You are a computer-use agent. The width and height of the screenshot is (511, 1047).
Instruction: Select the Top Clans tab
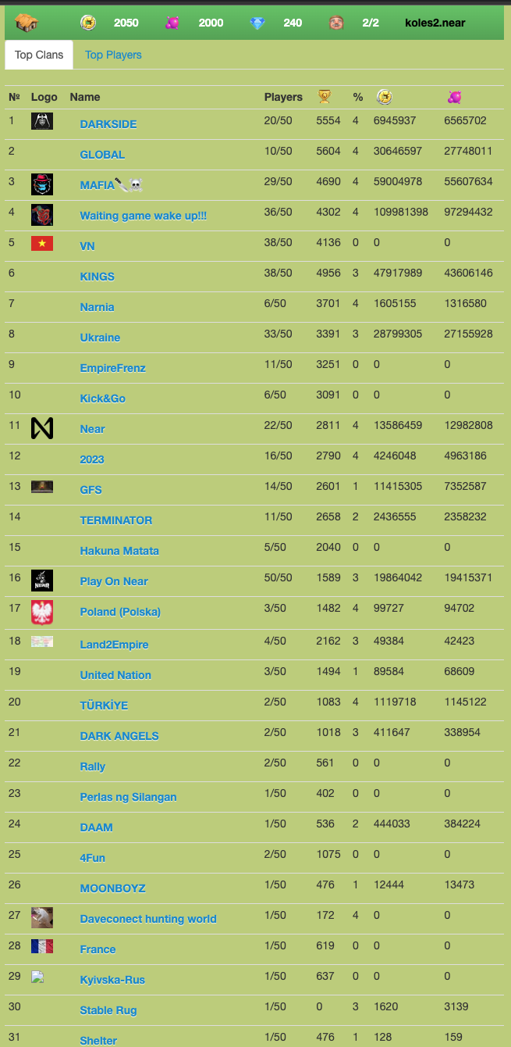[x=39, y=55]
